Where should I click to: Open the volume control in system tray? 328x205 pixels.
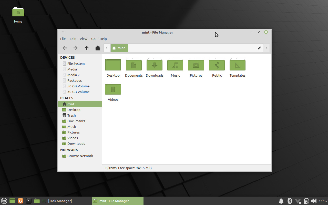pyautogui.click(x=314, y=201)
